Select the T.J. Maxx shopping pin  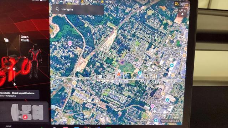point(167,100)
